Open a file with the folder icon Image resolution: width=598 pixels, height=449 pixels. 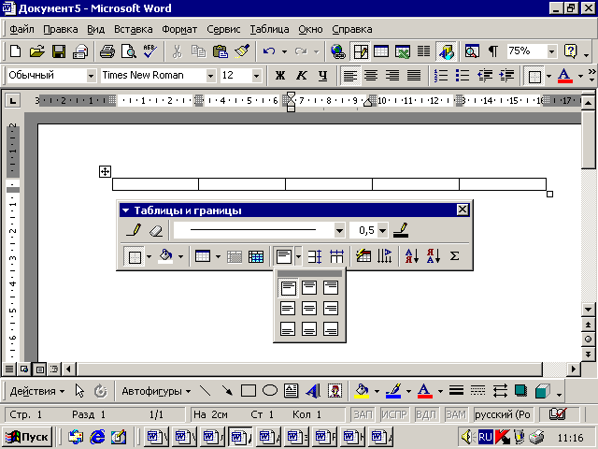37,51
